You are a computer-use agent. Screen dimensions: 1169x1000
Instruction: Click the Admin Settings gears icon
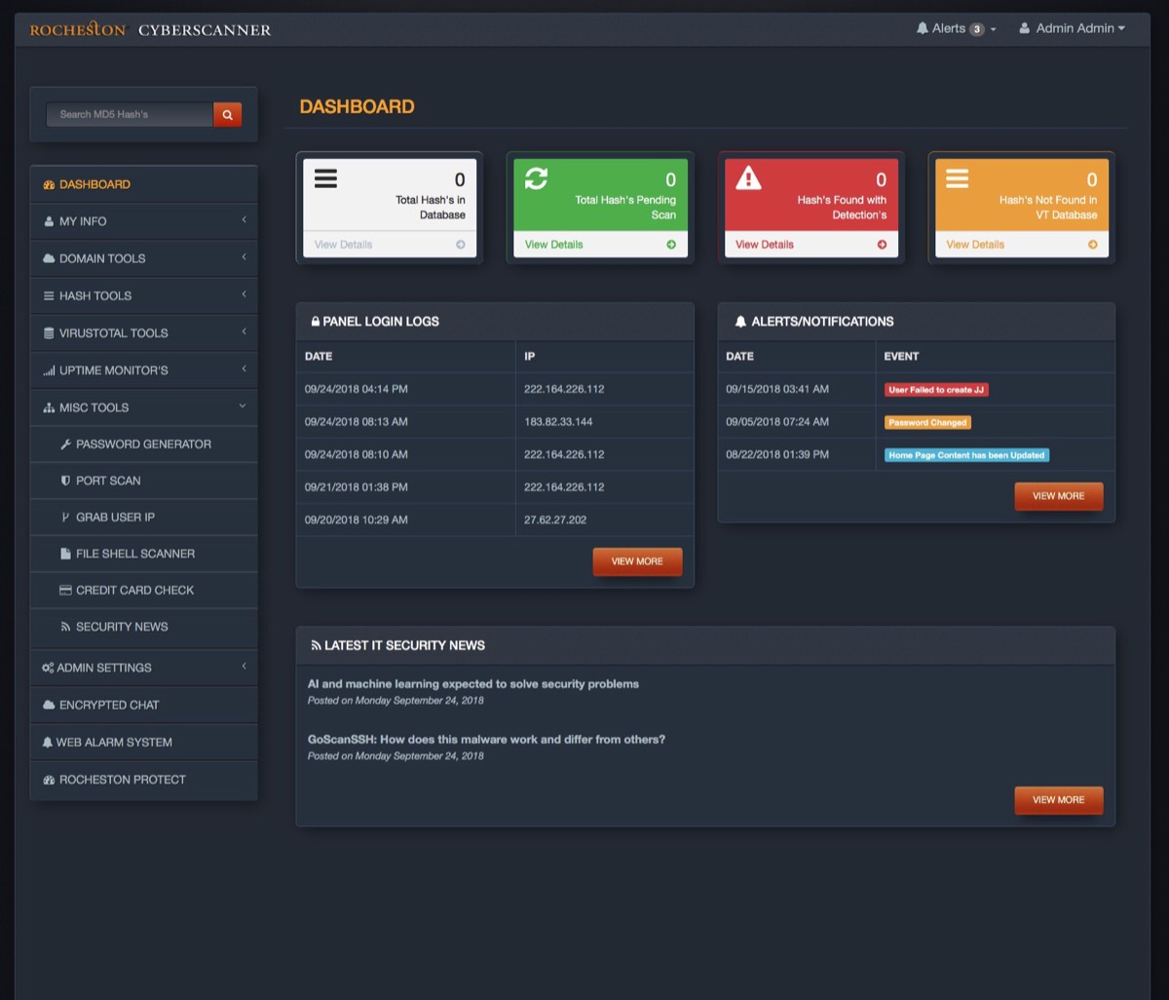(48, 668)
